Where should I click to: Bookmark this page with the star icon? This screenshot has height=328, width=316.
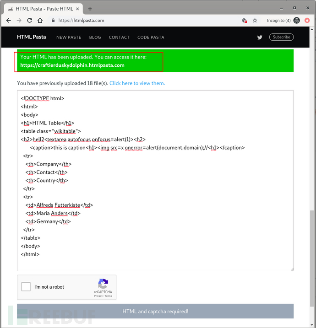point(255,21)
